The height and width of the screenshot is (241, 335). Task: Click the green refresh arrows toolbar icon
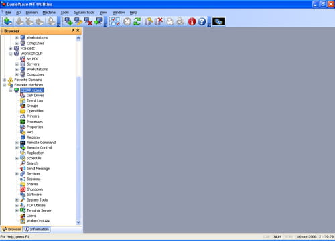(x=137, y=21)
